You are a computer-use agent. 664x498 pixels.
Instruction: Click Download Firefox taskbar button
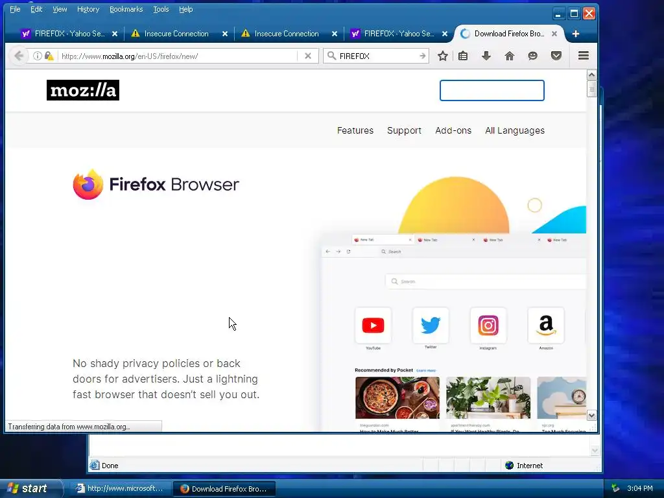(x=224, y=489)
